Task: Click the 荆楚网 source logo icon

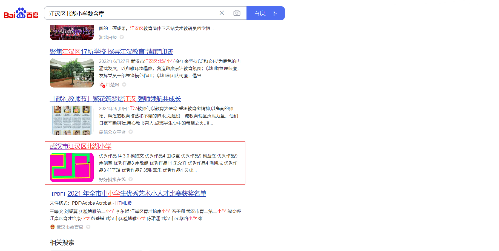Action: 102,85
